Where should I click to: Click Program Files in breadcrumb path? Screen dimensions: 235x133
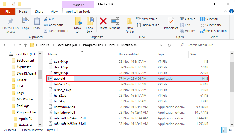point(93,45)
